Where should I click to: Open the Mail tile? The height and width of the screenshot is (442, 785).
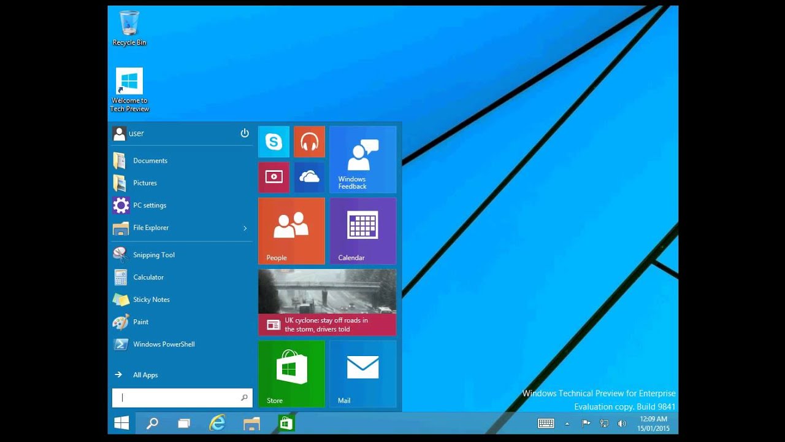(x=363, y=374)
